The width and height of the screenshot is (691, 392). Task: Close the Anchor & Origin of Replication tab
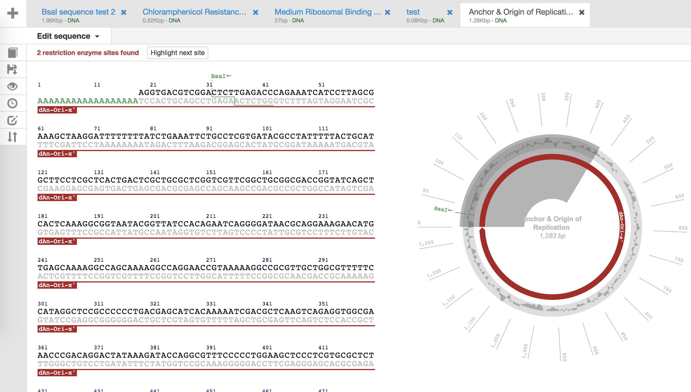pos(582,12)
